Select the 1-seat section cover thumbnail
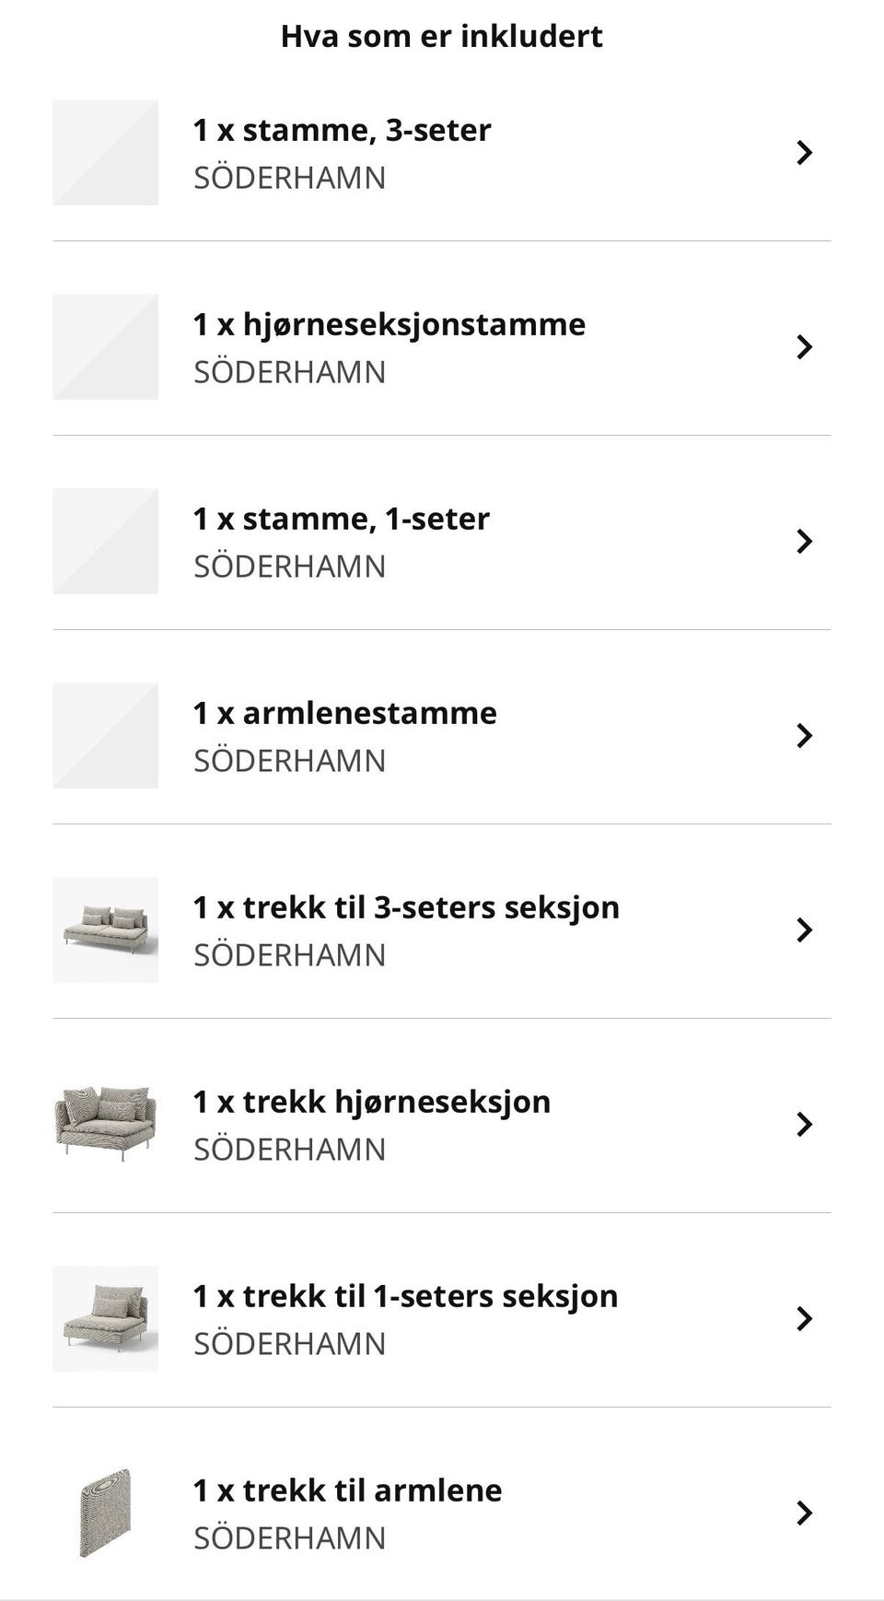Viewport: 884px width, 1601px height. point(105,1319)
